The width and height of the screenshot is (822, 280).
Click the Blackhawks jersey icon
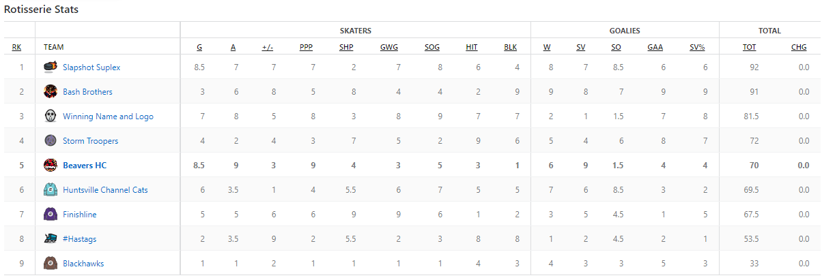click(50, 263)
